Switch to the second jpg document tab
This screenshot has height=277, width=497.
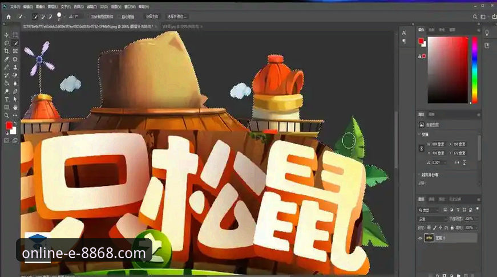click(181, 27)
